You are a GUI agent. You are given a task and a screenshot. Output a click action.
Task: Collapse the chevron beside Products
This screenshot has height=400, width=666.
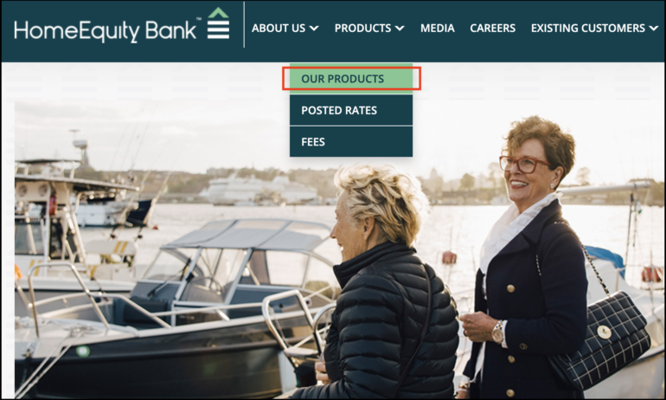[400, 29]
